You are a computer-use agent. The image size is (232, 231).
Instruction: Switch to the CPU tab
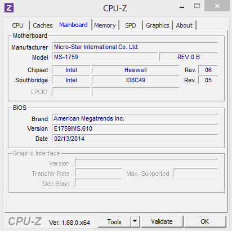pyautogui.click(x=18, y=25)
